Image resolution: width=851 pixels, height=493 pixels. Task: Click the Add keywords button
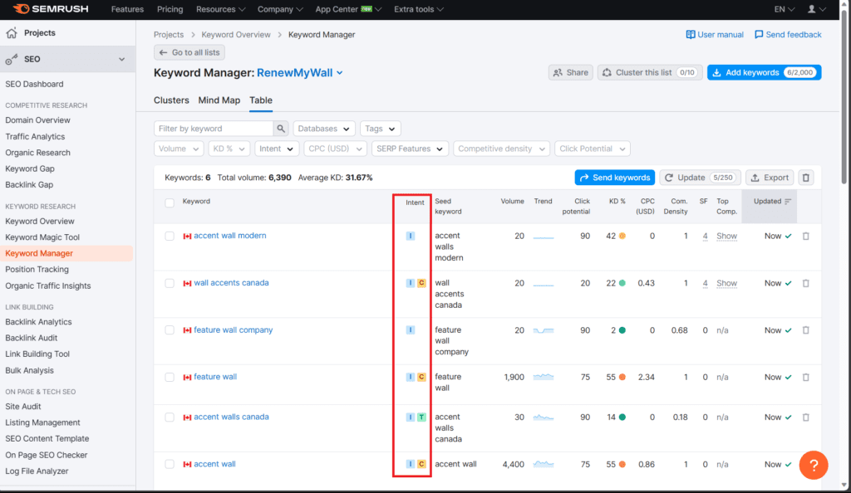(x=765, y=72)
